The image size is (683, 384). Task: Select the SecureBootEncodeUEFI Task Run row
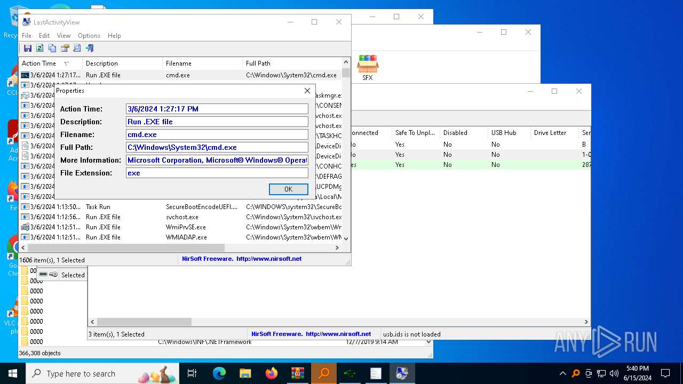(180, 207)
